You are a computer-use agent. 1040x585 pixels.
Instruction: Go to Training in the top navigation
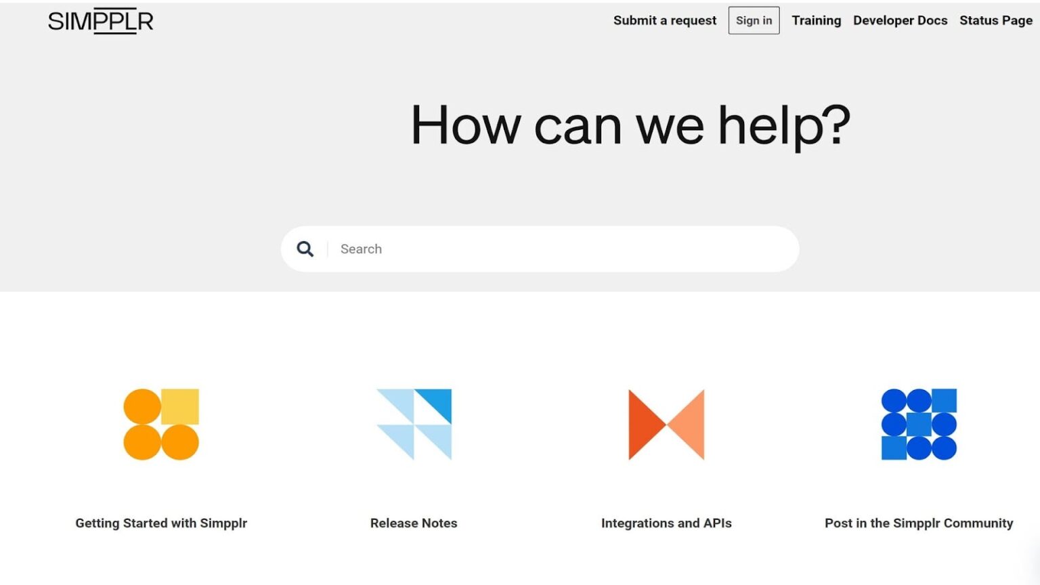[x=816, y=20]
